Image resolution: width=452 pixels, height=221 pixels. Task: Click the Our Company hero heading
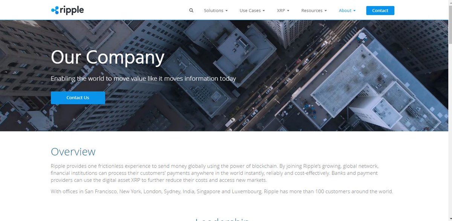click(x=108, y=57)
